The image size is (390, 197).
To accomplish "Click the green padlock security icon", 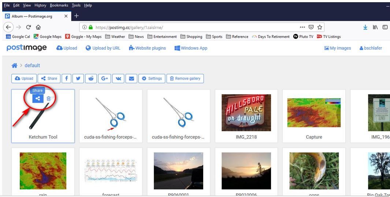I will (x=91, y=27).
